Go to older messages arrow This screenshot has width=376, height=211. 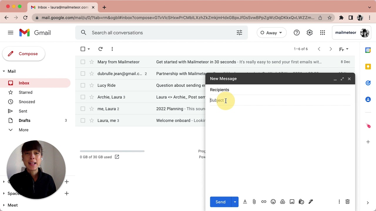(331, 49)
